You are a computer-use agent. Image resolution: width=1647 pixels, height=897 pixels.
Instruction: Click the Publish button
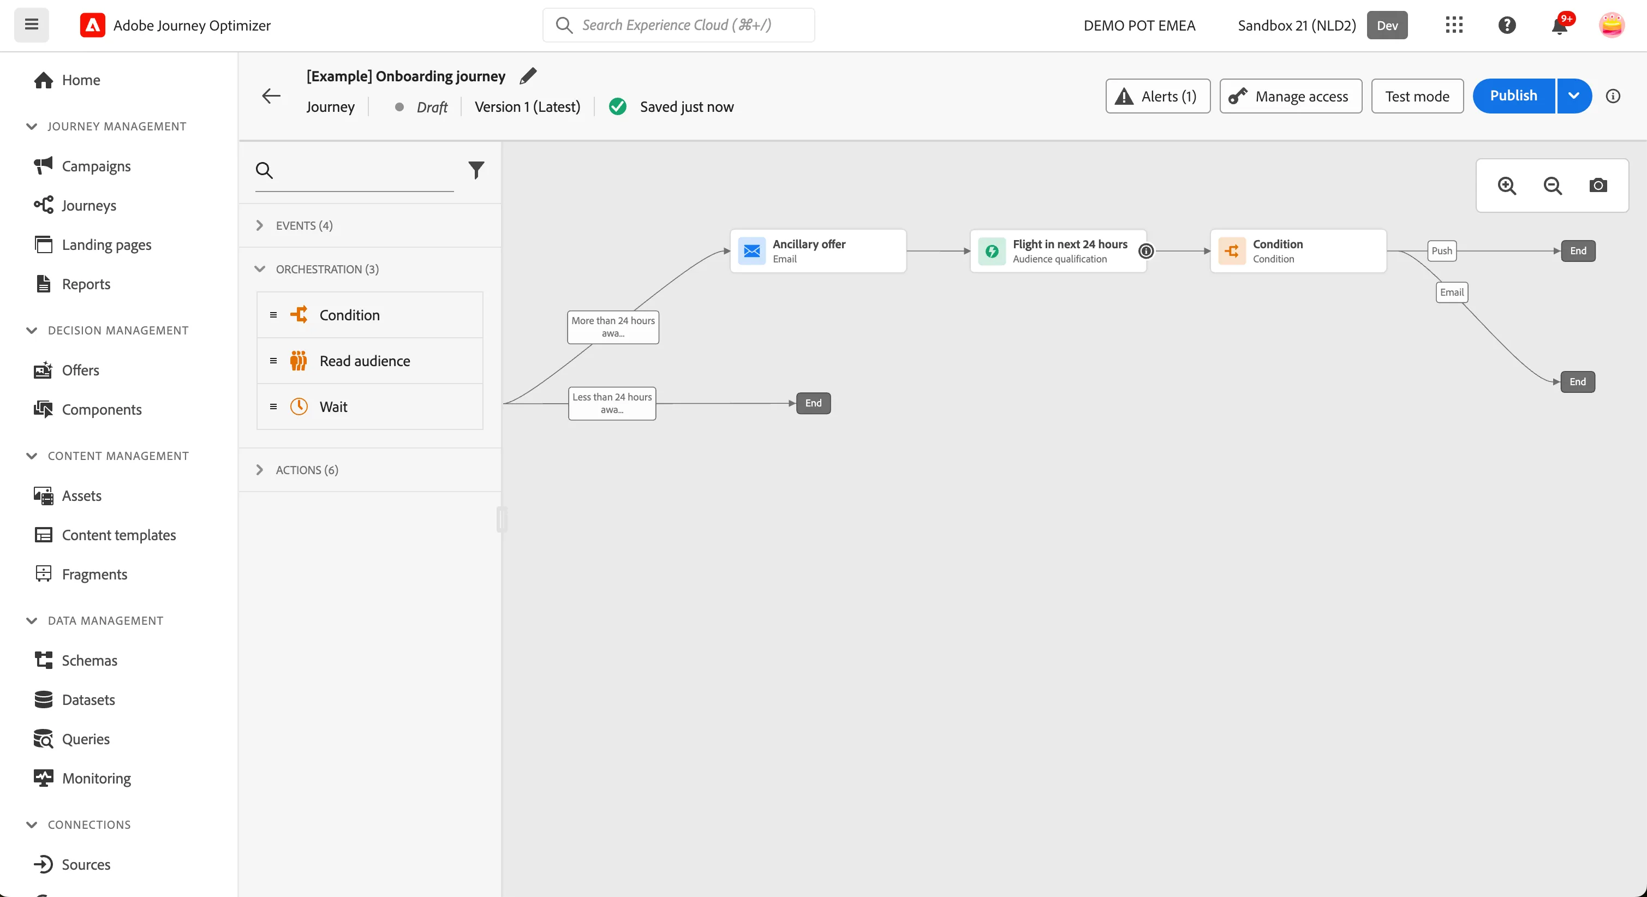tap(1513, 96)
